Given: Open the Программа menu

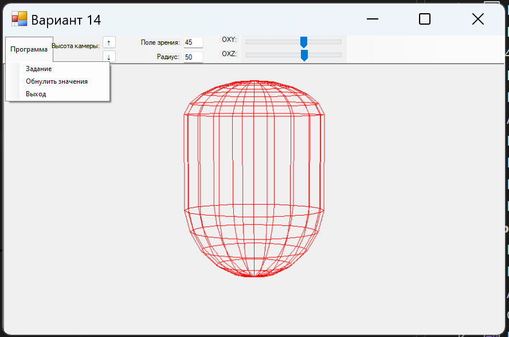Looking at the screenshot, I should [x=29, y=49].
